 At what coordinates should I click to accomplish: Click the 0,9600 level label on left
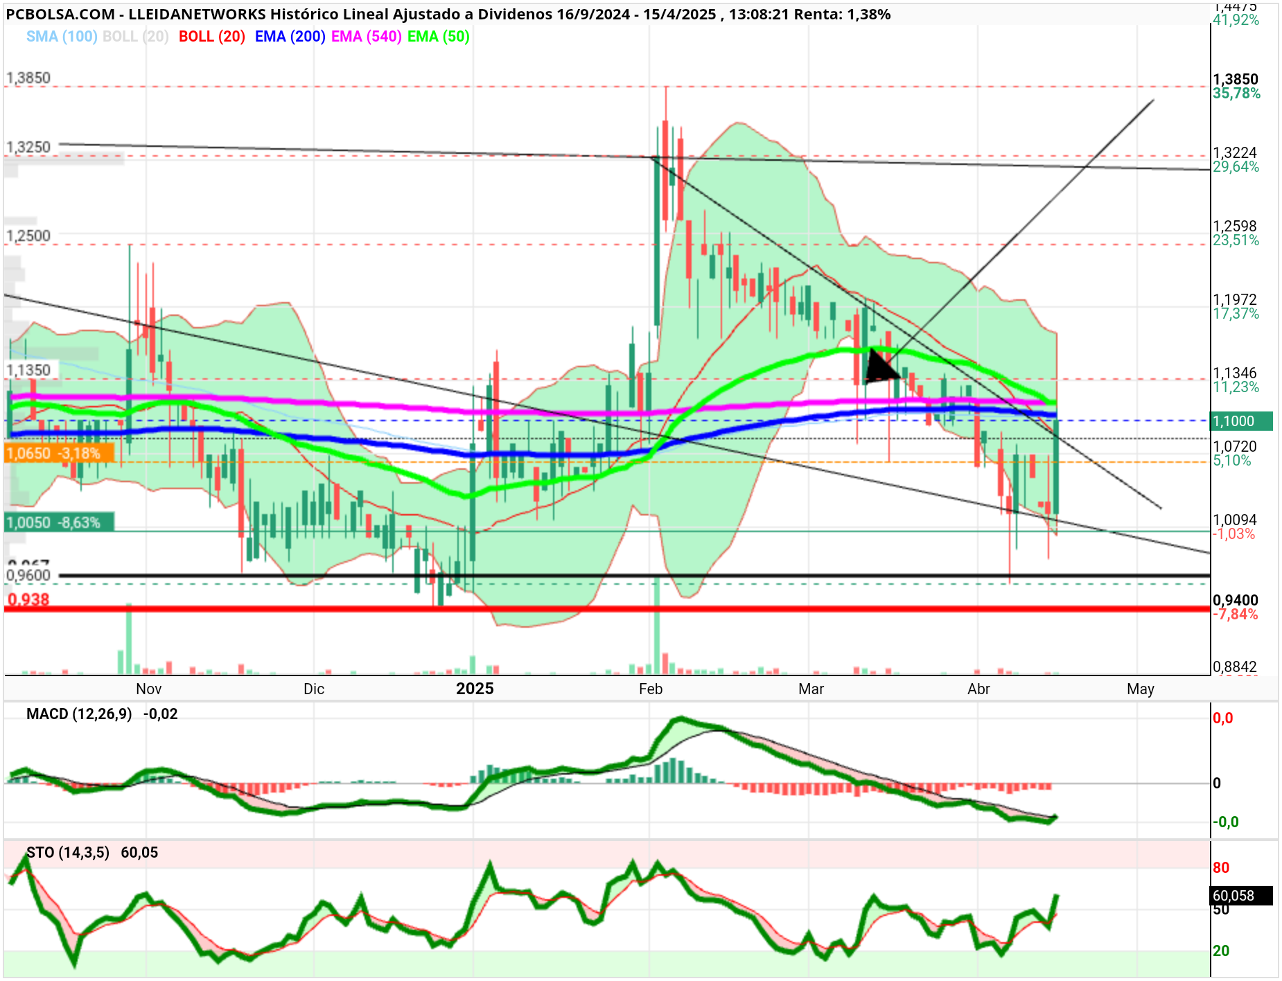[x=28, y=575]
